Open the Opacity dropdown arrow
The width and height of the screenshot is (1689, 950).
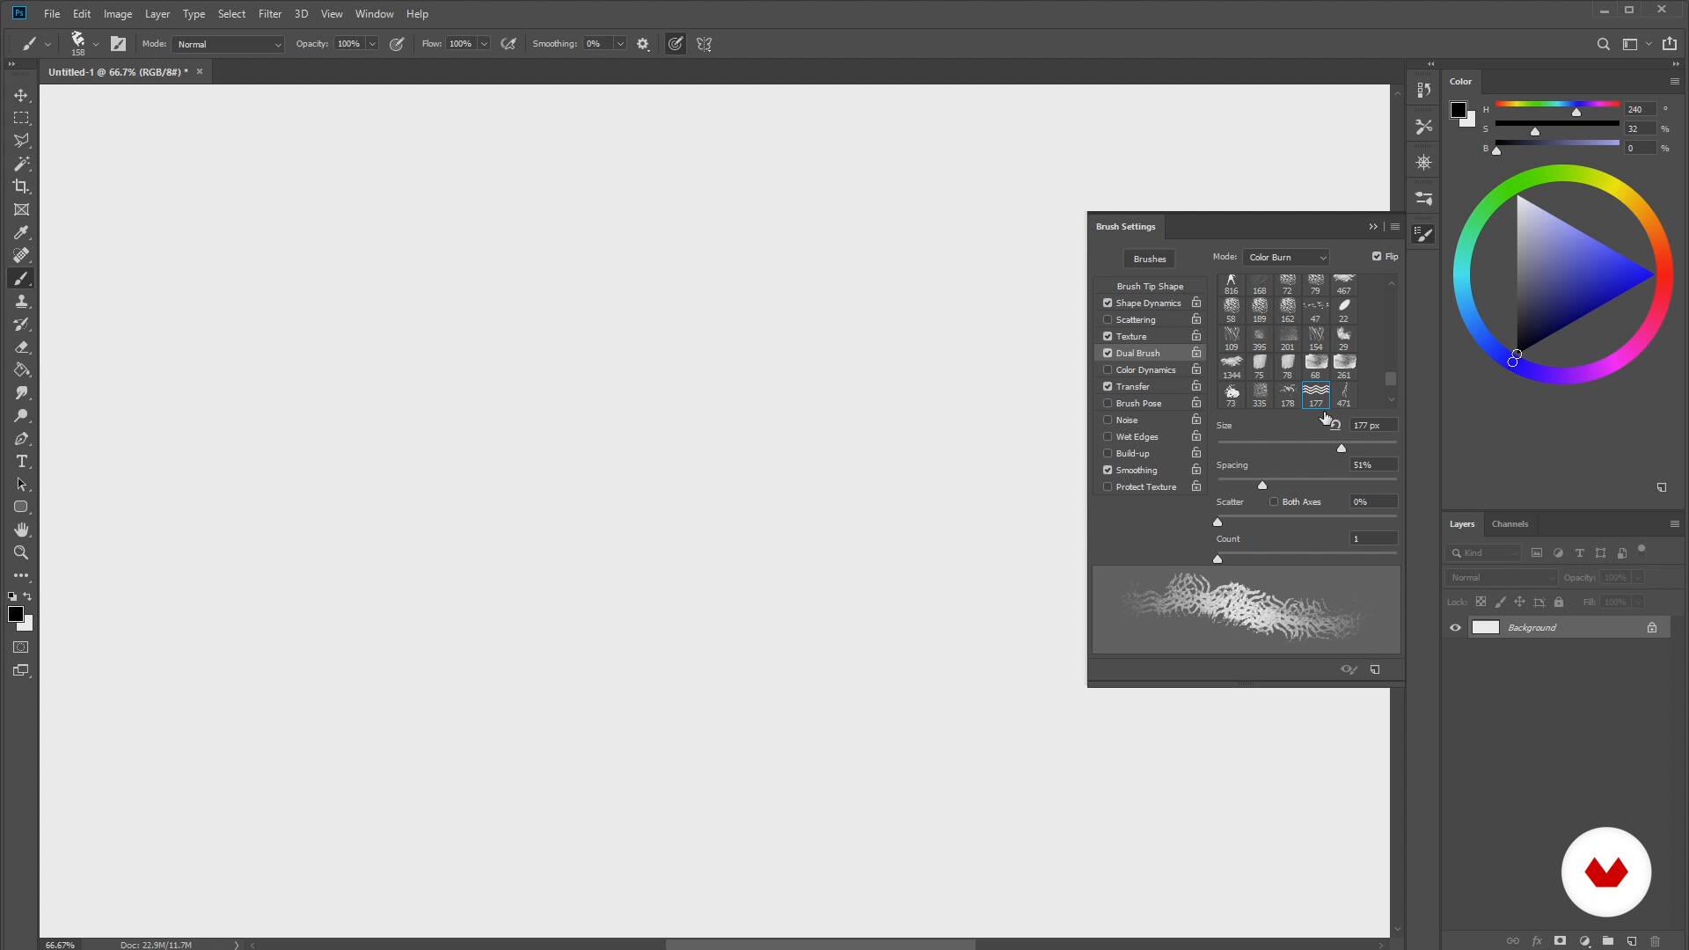coord(372,44)
